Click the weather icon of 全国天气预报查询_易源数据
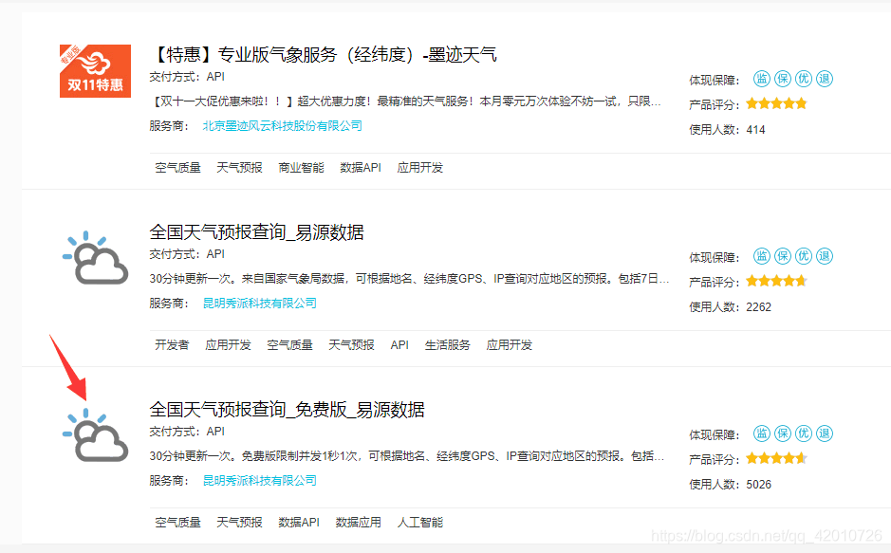891x553 pixels. coord(95,257)
